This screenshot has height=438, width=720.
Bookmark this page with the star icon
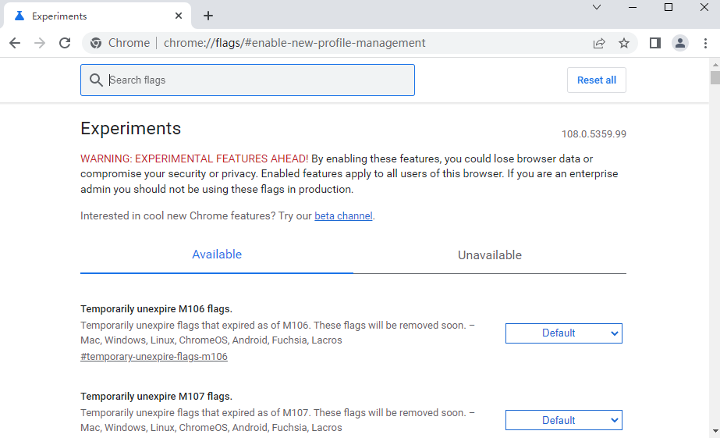click(x=623, y=43)
